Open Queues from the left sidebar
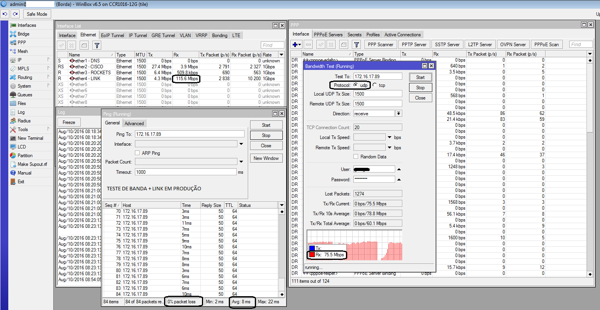Image resolution: width=600 pixels, height=310 pixels. (24, 95)
